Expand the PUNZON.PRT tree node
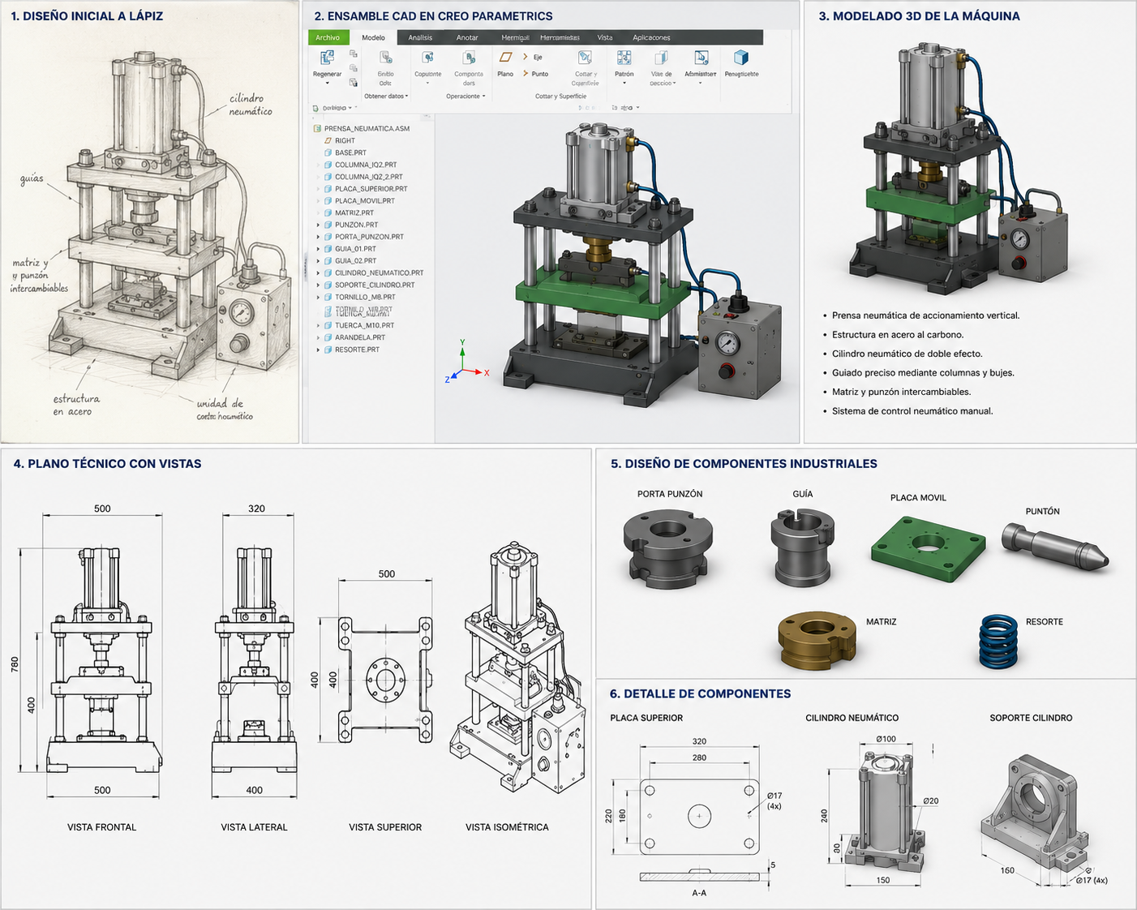 point(318,225)
